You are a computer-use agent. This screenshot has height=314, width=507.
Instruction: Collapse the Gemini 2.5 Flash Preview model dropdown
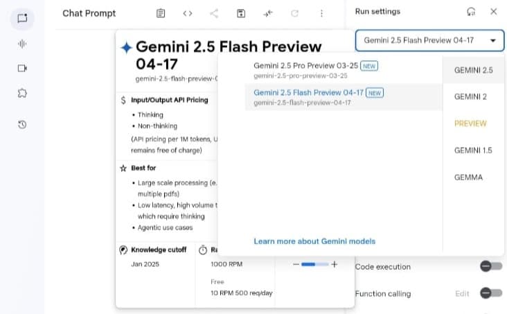coord(492,40)
